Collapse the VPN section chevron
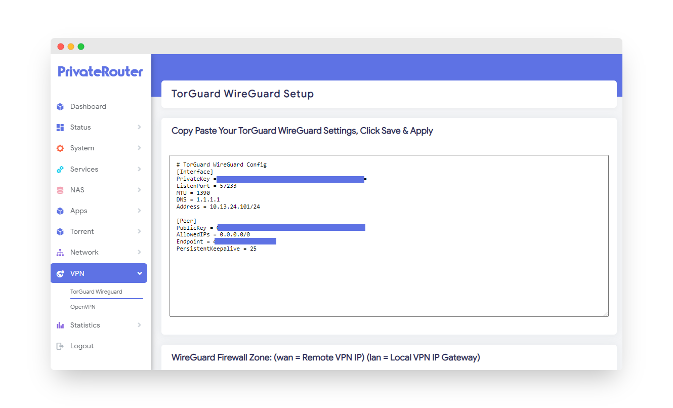Screen dimensions: 673x408 pos(140,273)
